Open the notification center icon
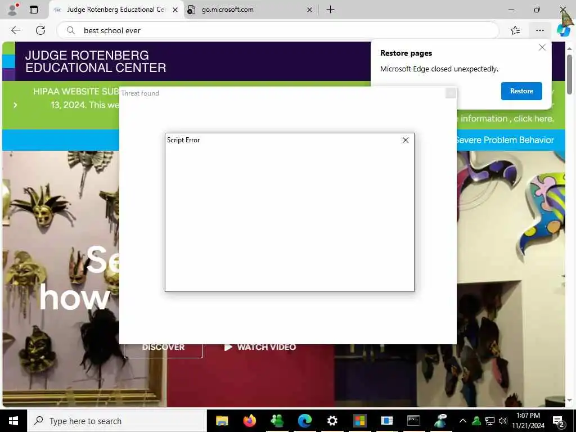Viewport: 576px width, 432px height. click(559, 421)
